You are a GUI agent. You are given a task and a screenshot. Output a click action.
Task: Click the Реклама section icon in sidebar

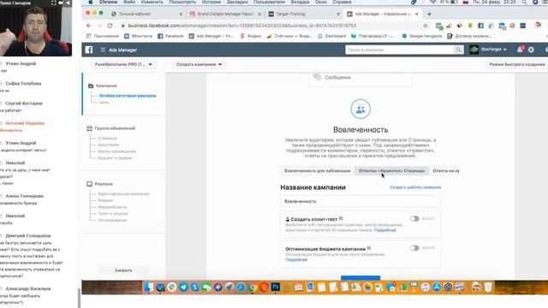pyautogui.click(x=89, y=184)
